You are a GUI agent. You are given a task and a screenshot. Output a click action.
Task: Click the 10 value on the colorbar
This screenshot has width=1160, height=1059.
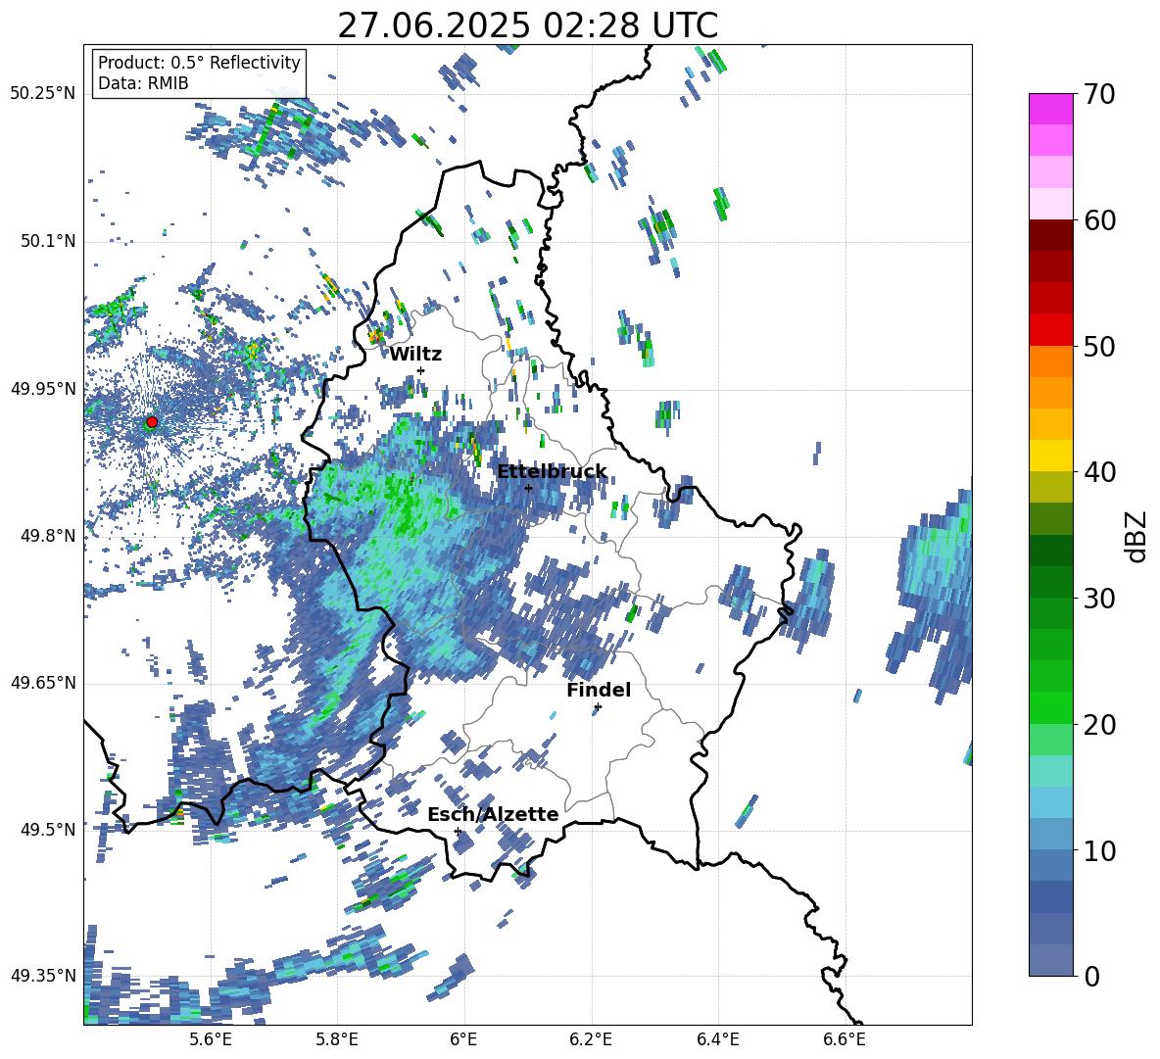pyautogui.click(x=1098, y=850)
